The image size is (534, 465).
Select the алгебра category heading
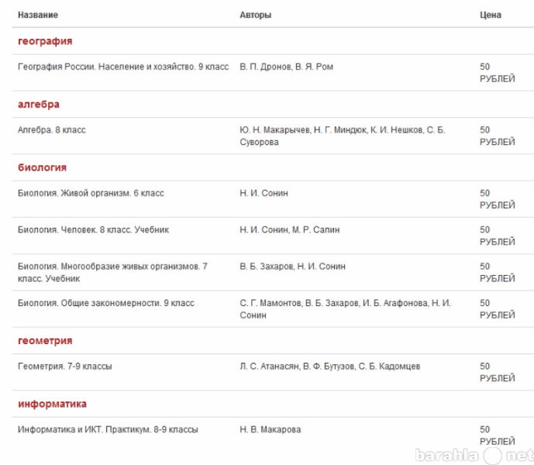[x=39, y=105]
